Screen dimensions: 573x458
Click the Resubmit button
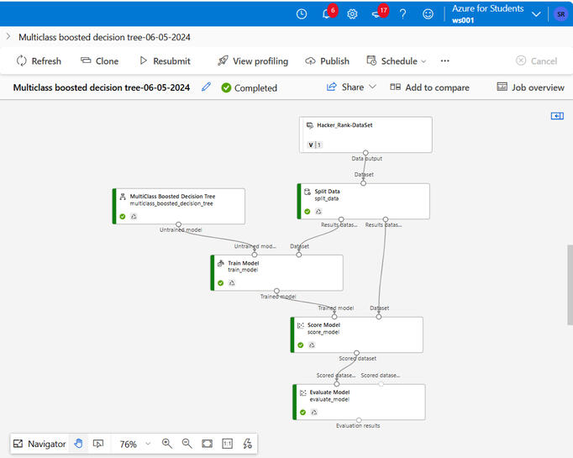(x=165, y=61)
